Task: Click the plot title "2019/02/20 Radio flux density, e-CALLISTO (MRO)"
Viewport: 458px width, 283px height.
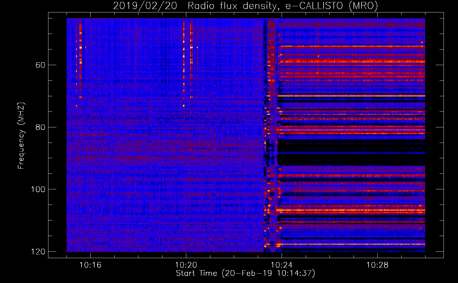Action: point(245,6)
